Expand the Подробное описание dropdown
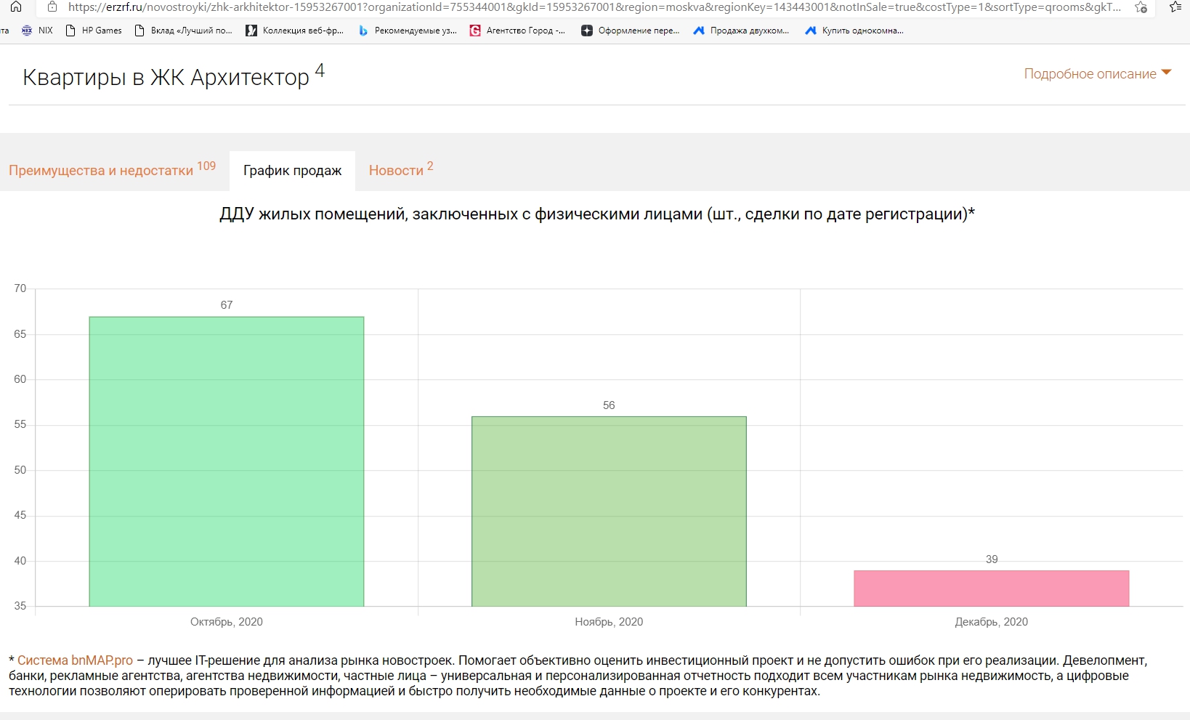Image resolution: width=1190 pixels, height=720 pixels. [1098, 73]
